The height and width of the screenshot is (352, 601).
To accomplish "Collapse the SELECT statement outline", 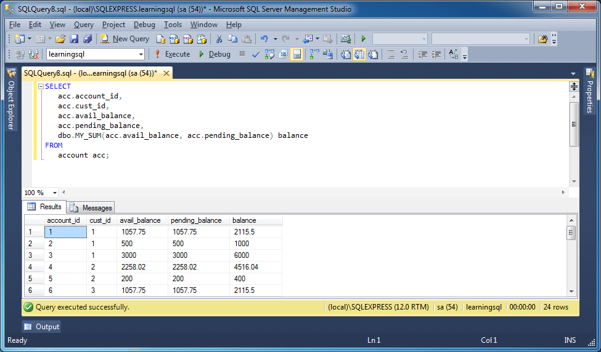I will pyautogui.click(x=41, y=87).
